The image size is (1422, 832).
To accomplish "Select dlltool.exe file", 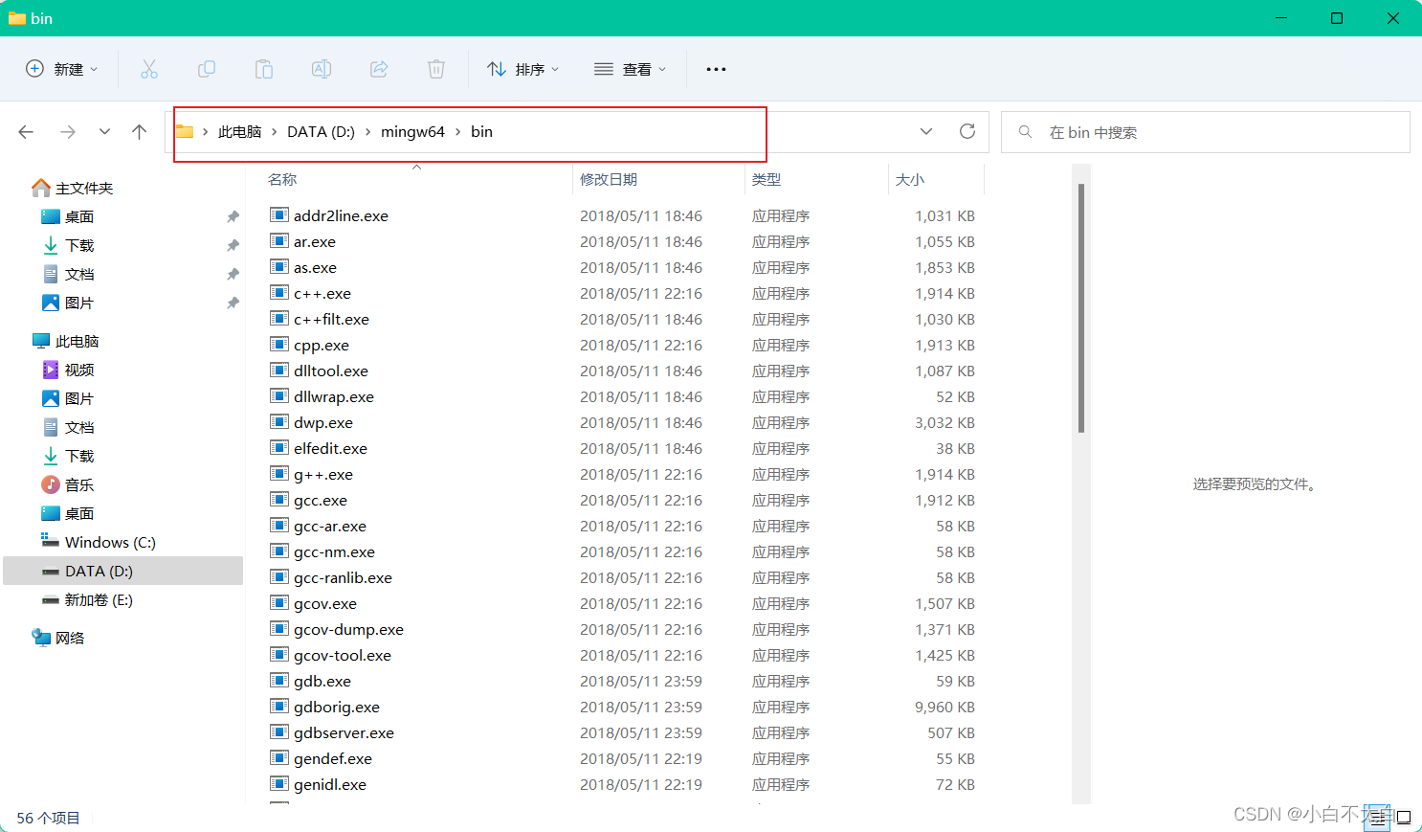I will (331, 371).
